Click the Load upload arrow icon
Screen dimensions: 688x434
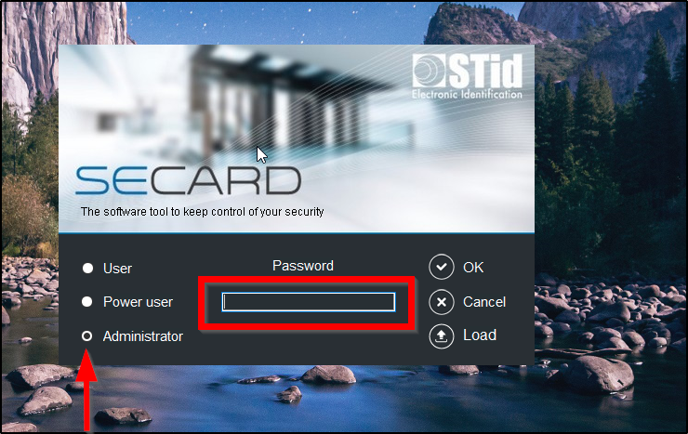pos(442,335)
